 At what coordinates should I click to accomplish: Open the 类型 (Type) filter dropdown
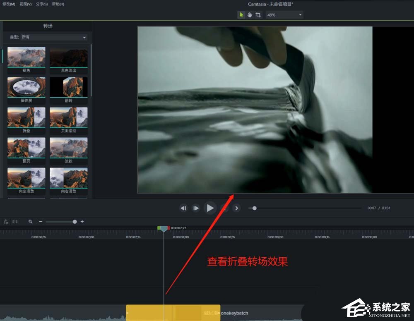[x=54, y=37]
